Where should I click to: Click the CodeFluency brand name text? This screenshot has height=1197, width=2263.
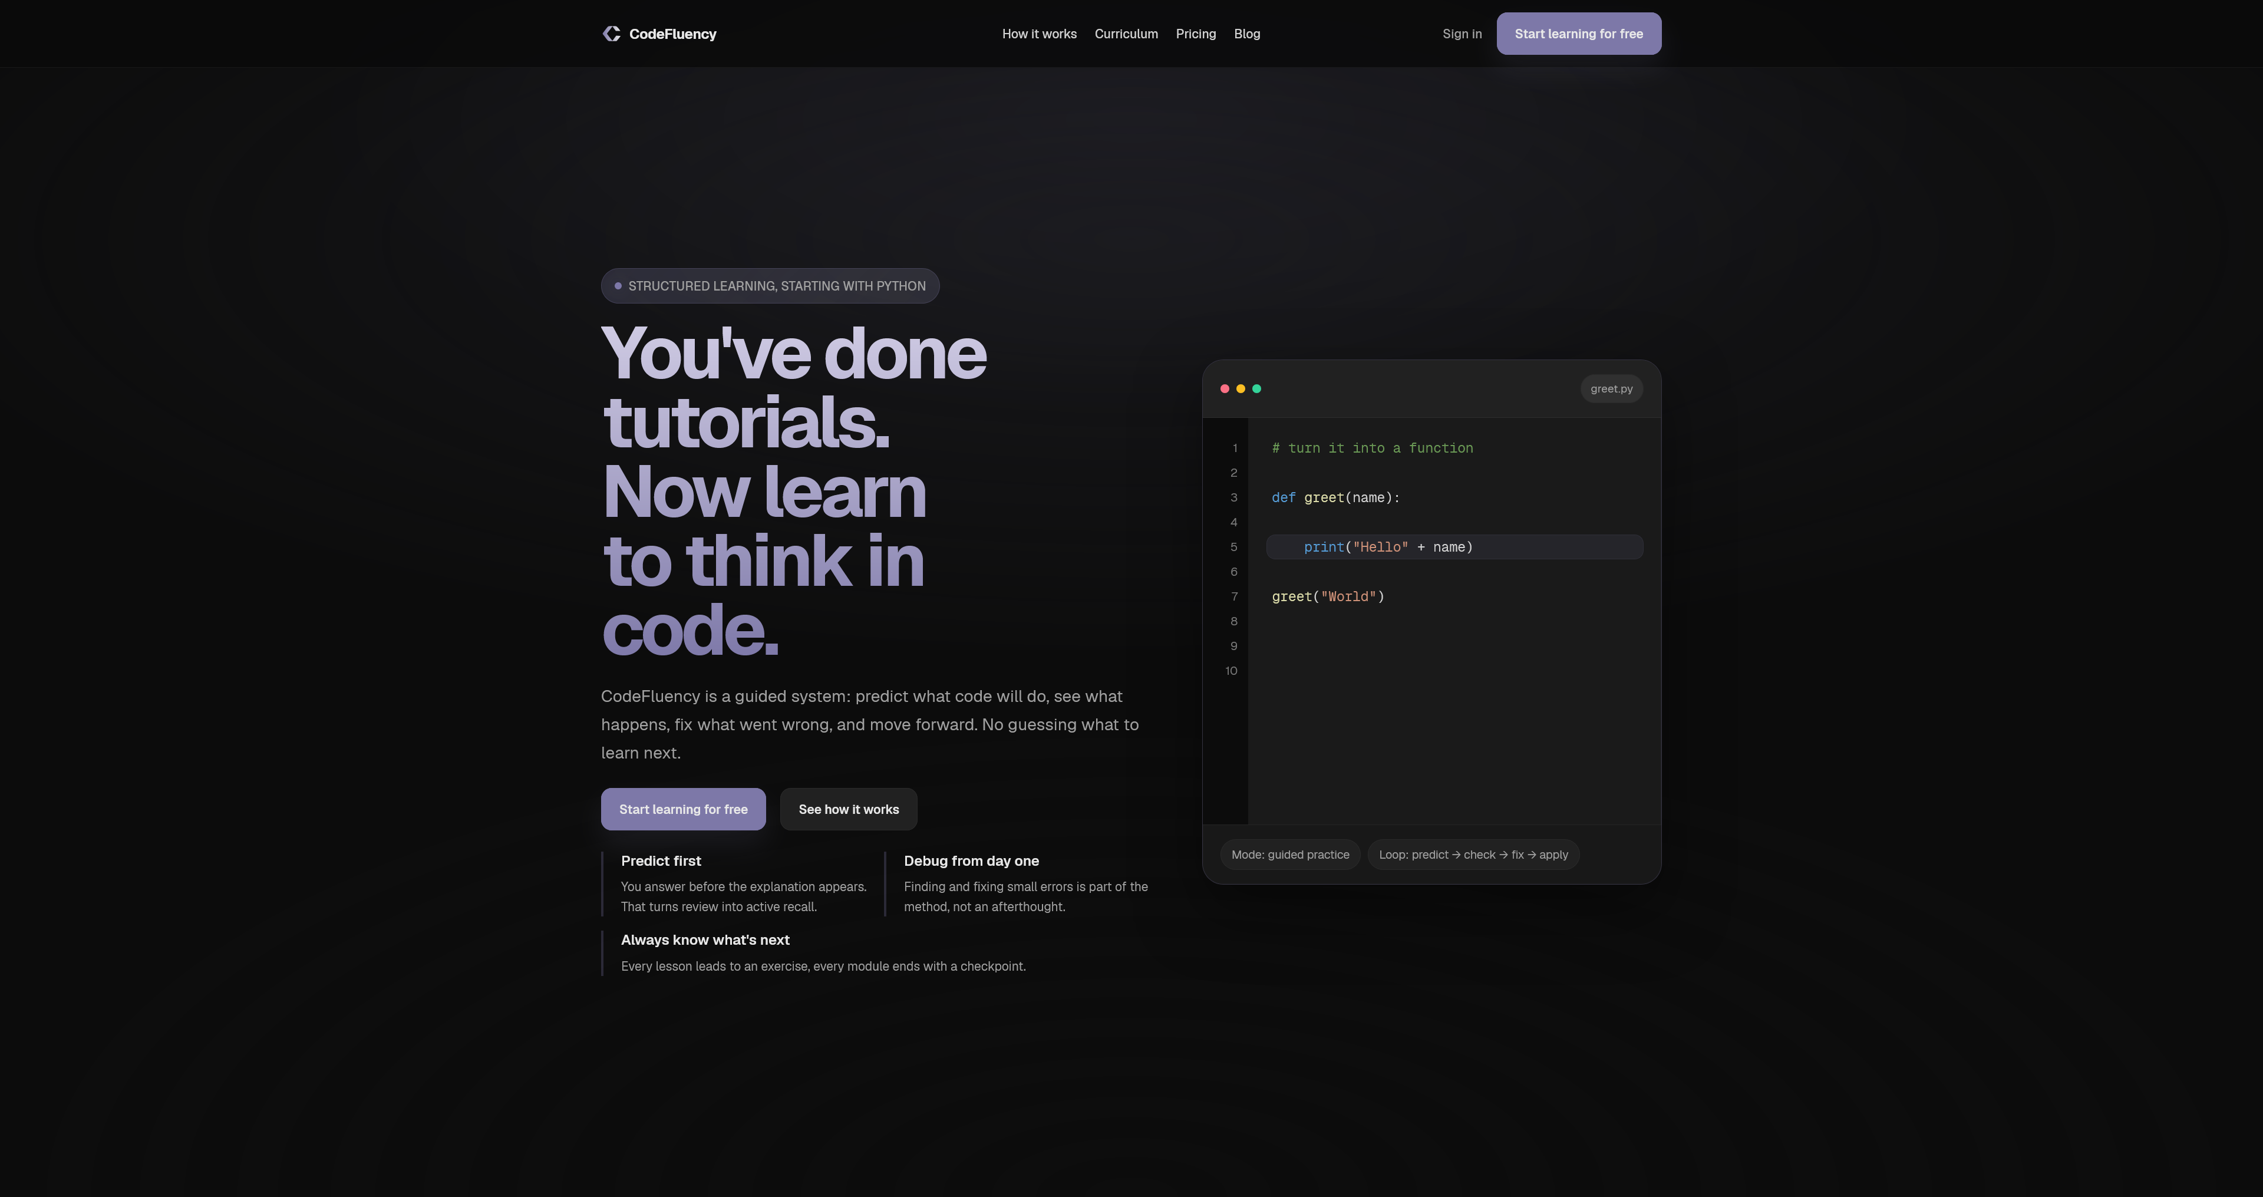tap(672, 34)
